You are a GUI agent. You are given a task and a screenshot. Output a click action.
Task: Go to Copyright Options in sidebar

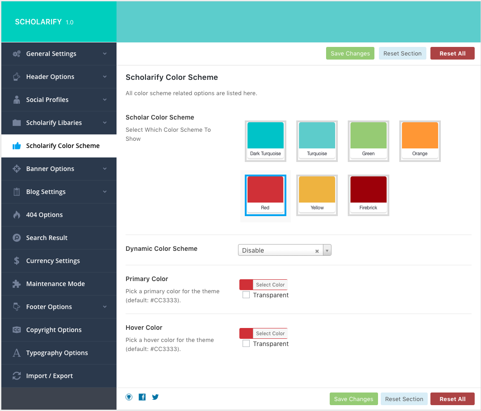click(54, 330)
